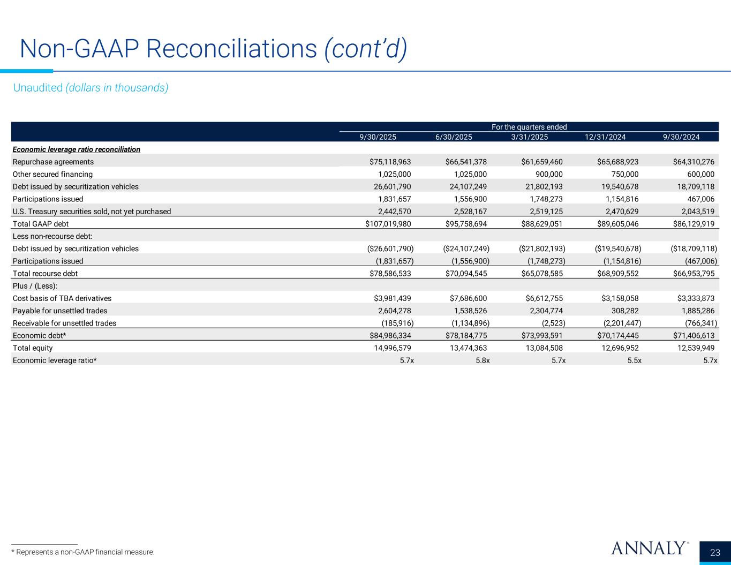
Task: Select the Repurchase agreements row label
Action: [x=53, y=162]
